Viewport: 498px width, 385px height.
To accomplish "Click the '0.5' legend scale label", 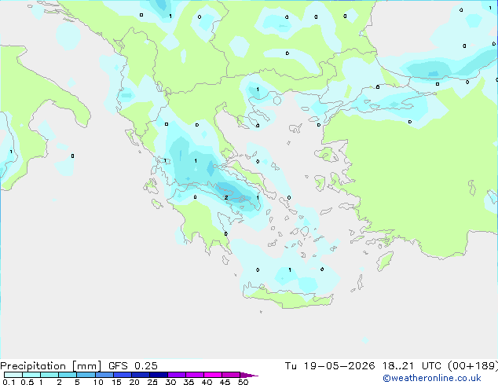I will coord(27,382).
